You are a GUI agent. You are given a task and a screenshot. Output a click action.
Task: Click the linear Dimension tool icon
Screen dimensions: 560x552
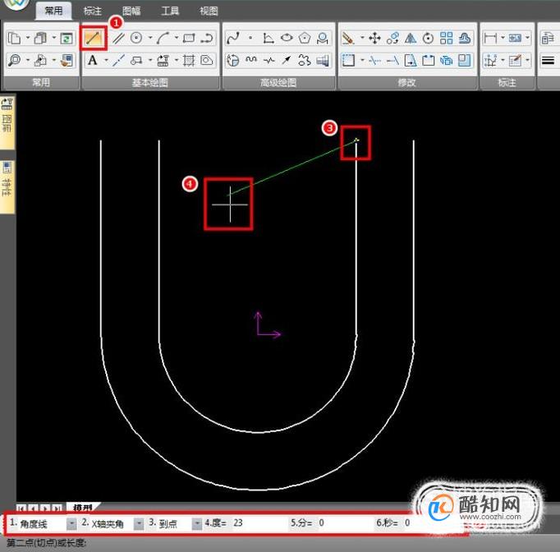click(x=490, y=38)
